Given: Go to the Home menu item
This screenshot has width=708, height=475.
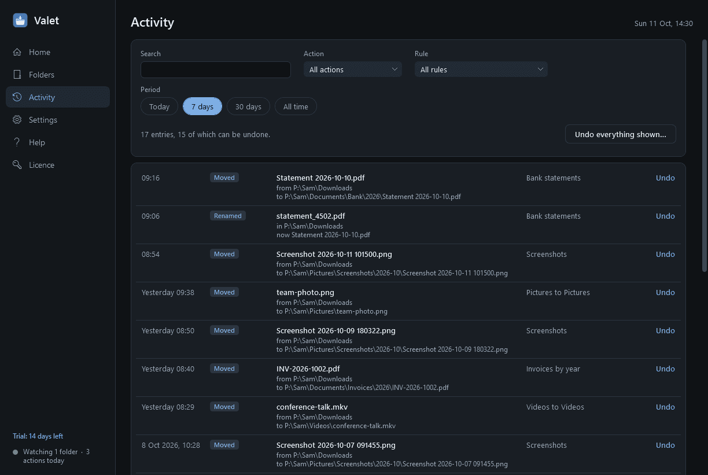Looking at the screenshot, I should [58, 52].
